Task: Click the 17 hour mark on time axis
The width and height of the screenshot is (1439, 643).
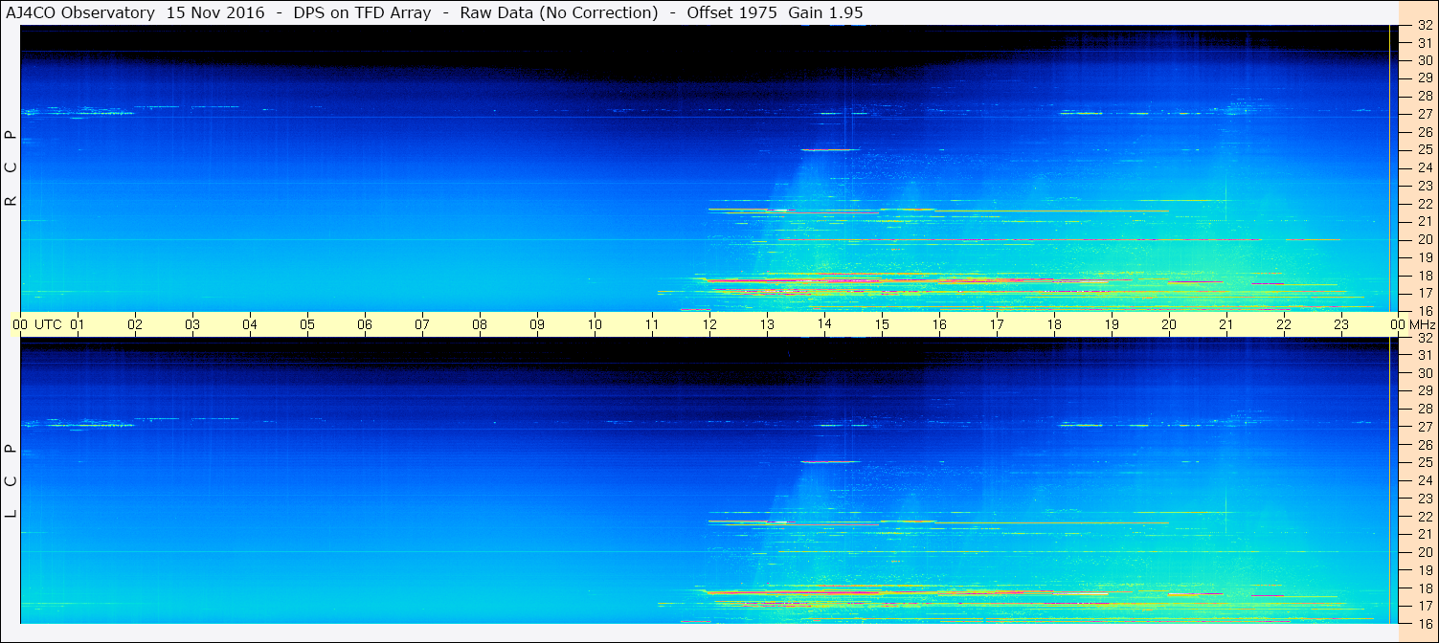Action: [997, 324]
